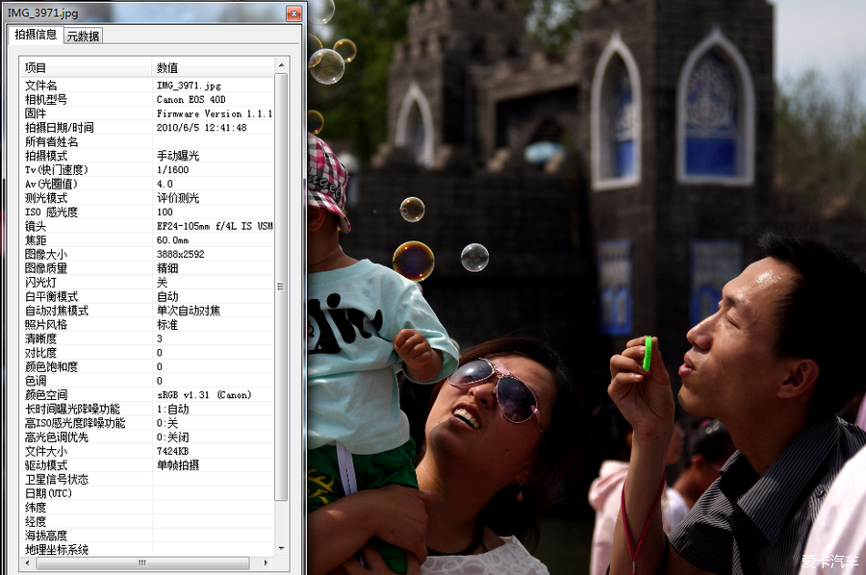Select the 图像质量 row label

pyautogui.click(x=46, y=268)
